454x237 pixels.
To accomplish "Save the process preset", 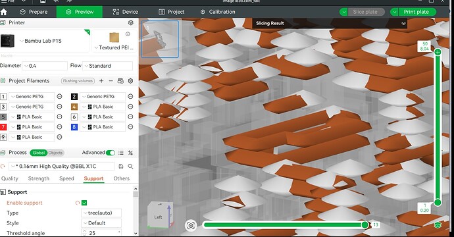I will click(x=121, y=167).
